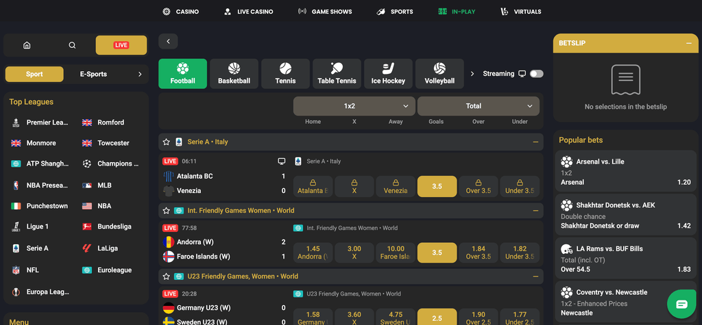The image size is (702, 325).
Task: Open Virtuals in top navigation
Action: coord(521,12)
